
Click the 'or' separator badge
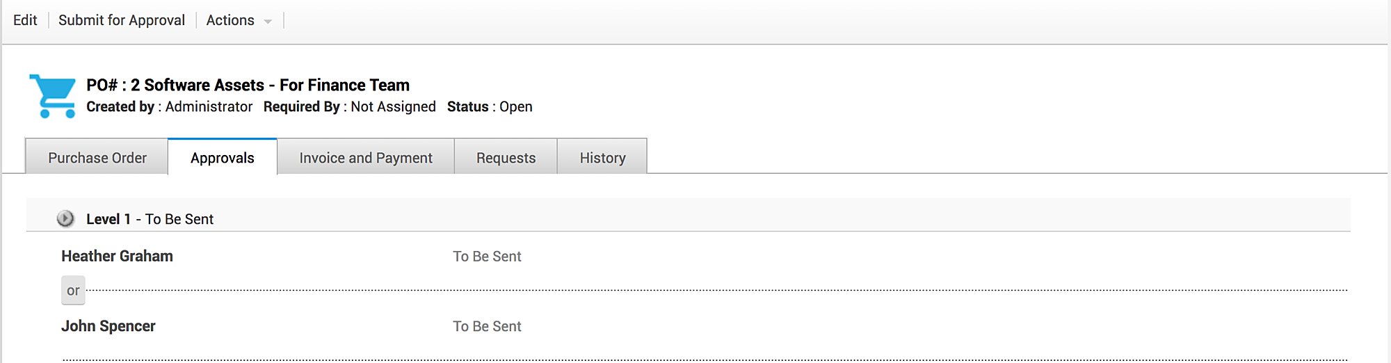[73, 291]
